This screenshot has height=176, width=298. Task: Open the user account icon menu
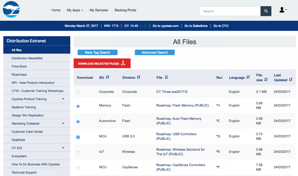coord(283,10)
